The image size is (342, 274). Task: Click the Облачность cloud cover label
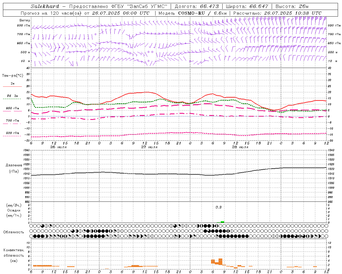coord(14,232)
